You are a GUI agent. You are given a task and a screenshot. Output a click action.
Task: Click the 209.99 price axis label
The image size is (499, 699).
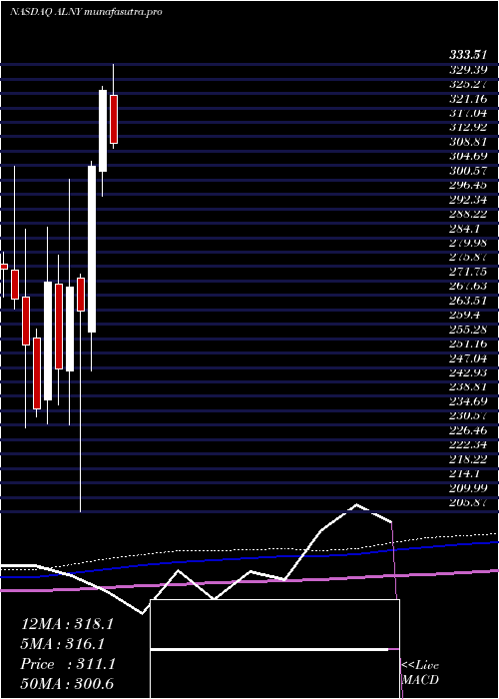467,487
